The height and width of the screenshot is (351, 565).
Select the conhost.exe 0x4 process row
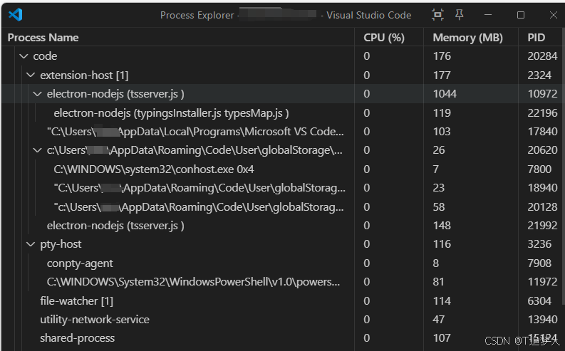[281, 169]
